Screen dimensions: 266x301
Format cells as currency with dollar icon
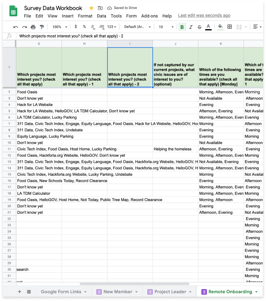pos(76,27)
